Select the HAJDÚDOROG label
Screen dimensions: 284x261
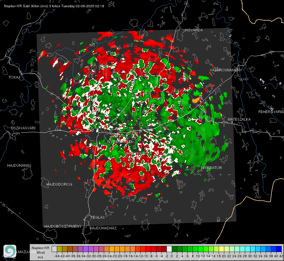59,184
